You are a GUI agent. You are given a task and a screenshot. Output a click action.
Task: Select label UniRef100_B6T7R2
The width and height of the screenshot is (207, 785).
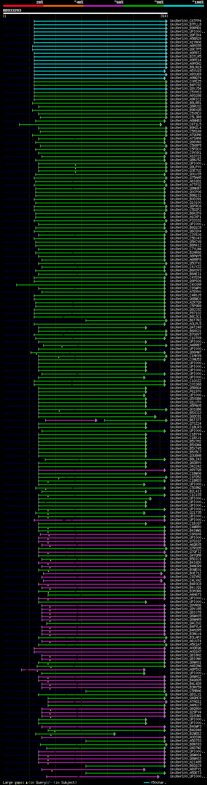click(186, 320)
